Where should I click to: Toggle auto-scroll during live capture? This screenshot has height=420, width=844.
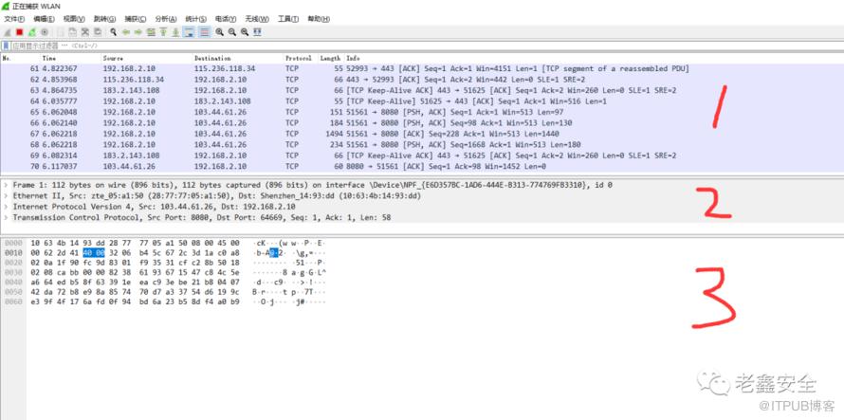coord(189,32)
